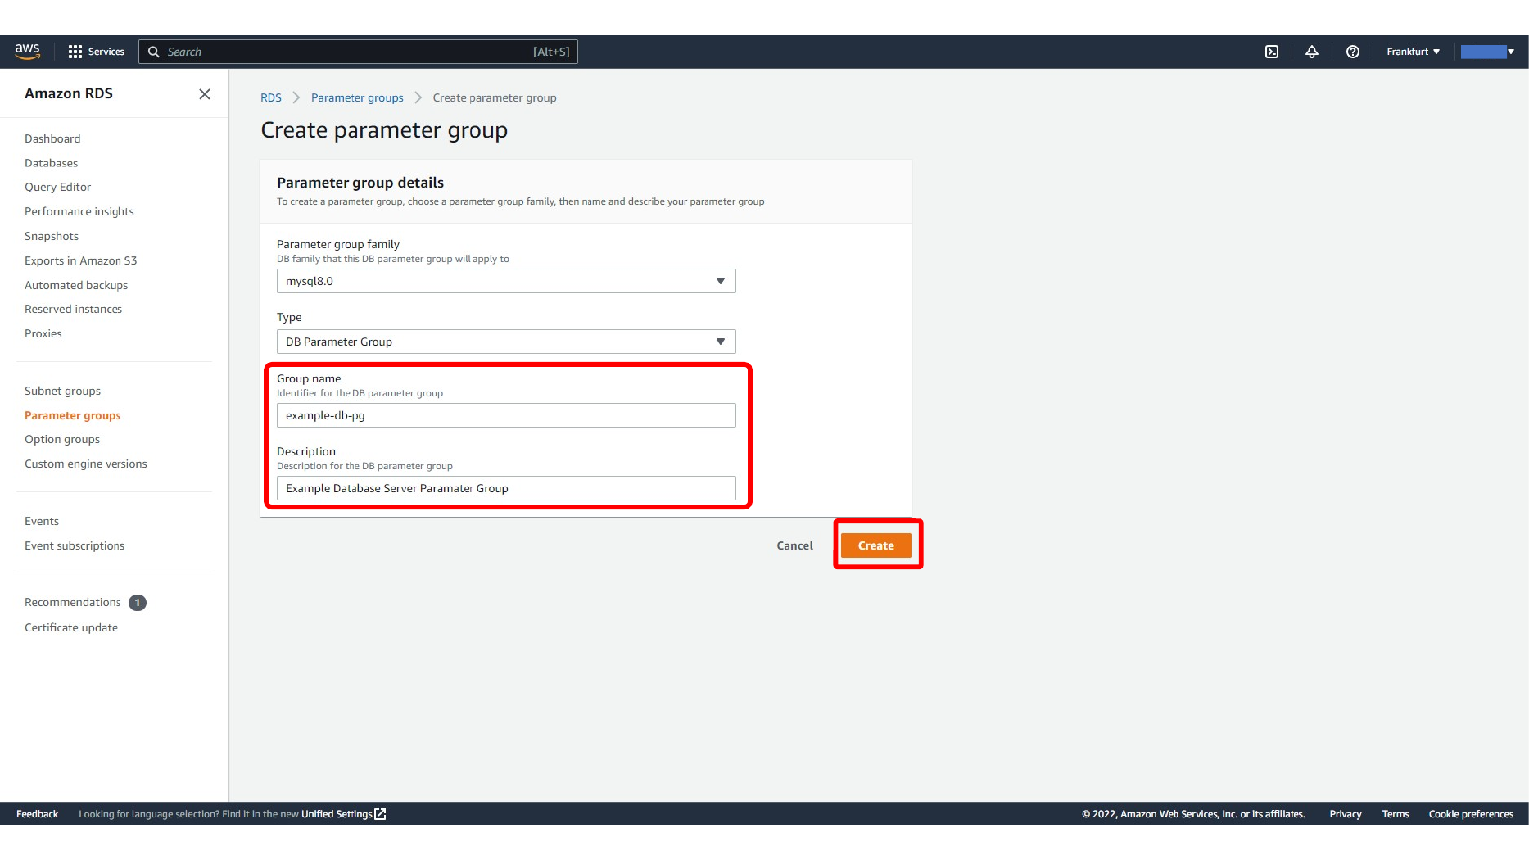The height and width of the screenshot is (860, 1529).
Task: Open the Frankfurt region dropdown
Action: click(x=1413, y=52)
